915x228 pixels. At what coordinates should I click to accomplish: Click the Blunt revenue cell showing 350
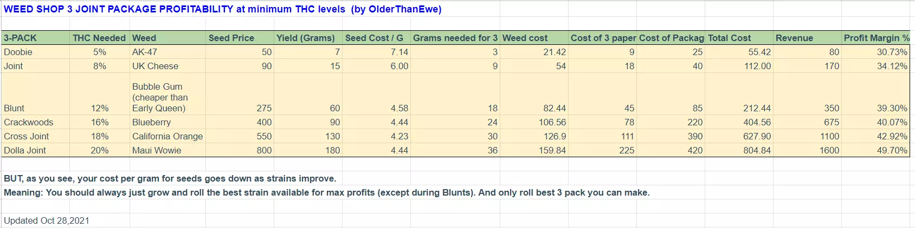coord(807,108)
